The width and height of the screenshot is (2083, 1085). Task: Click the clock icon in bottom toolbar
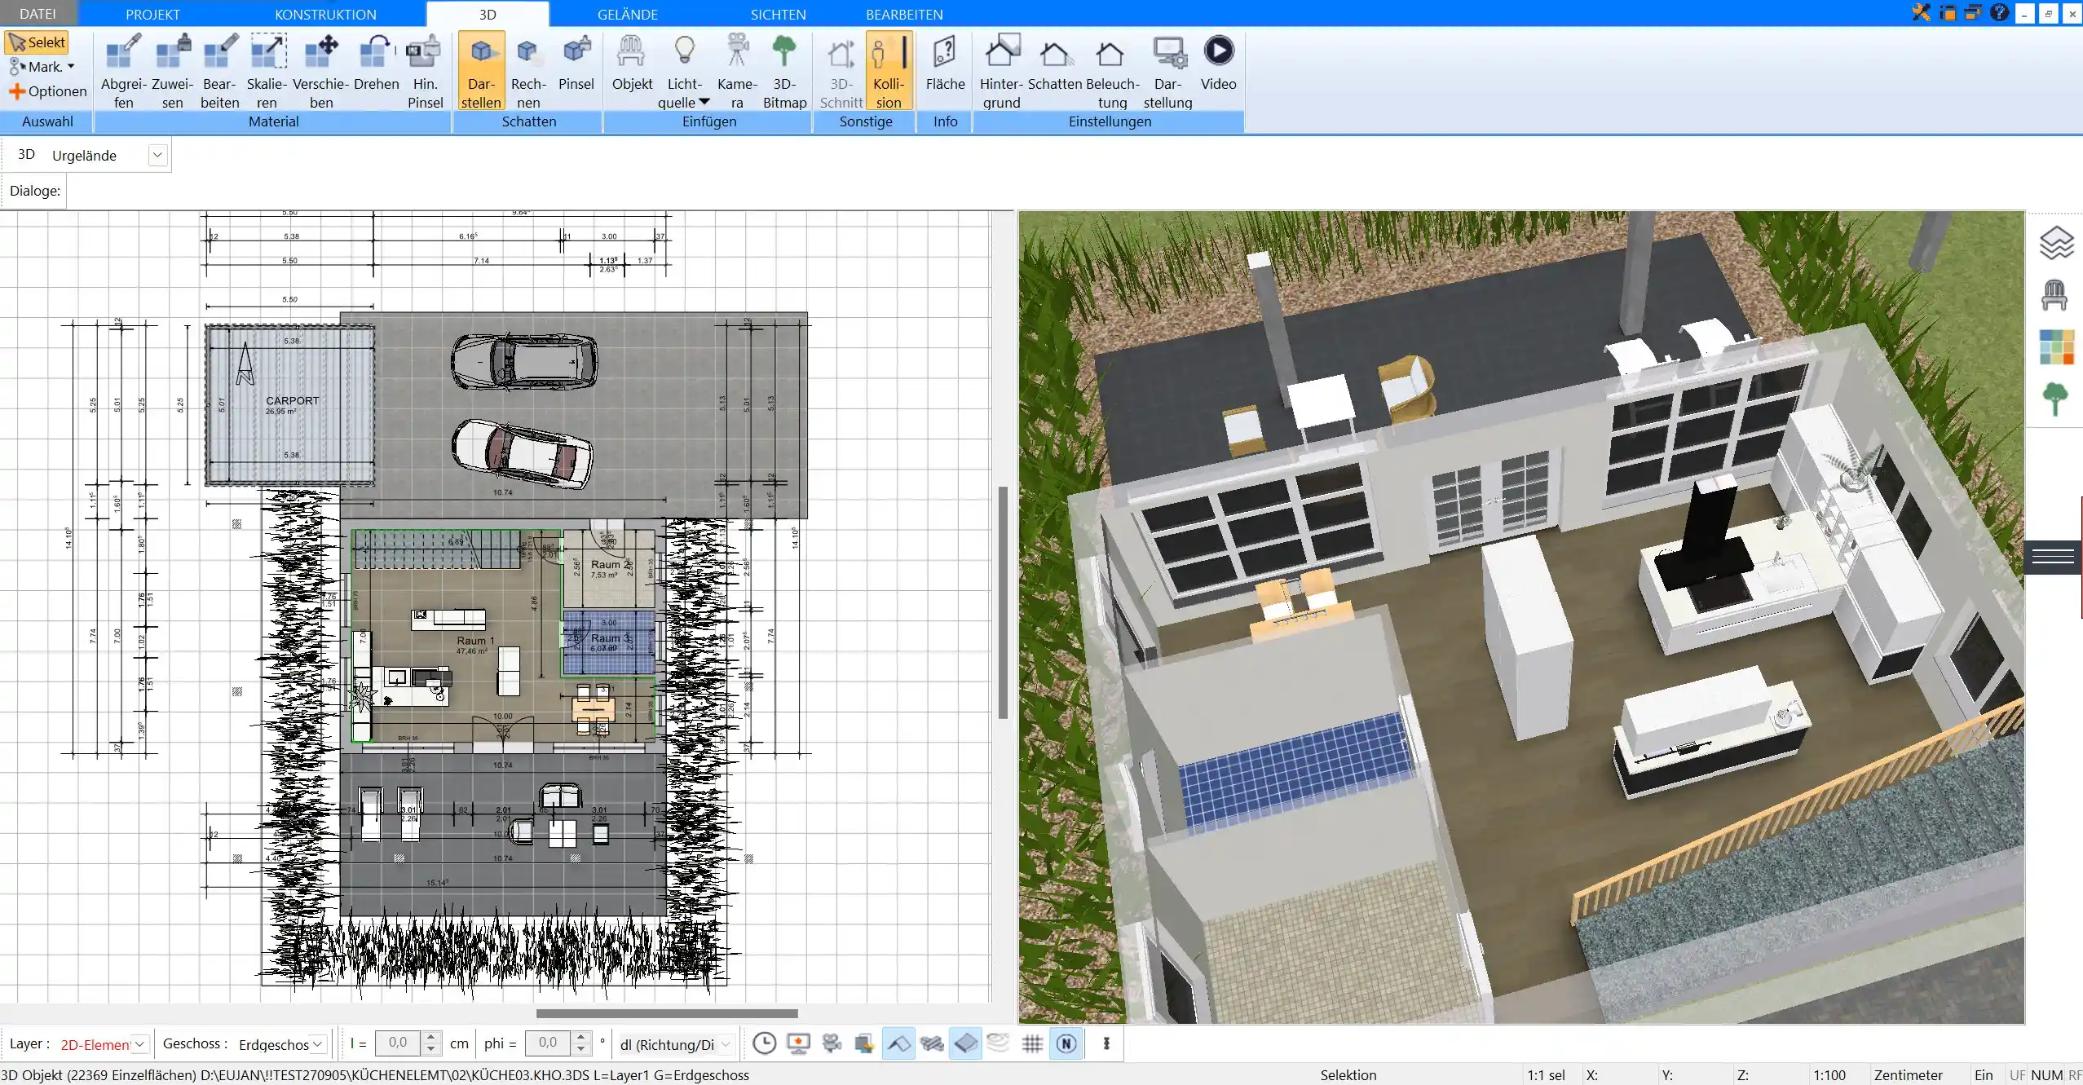point(764,1043)
